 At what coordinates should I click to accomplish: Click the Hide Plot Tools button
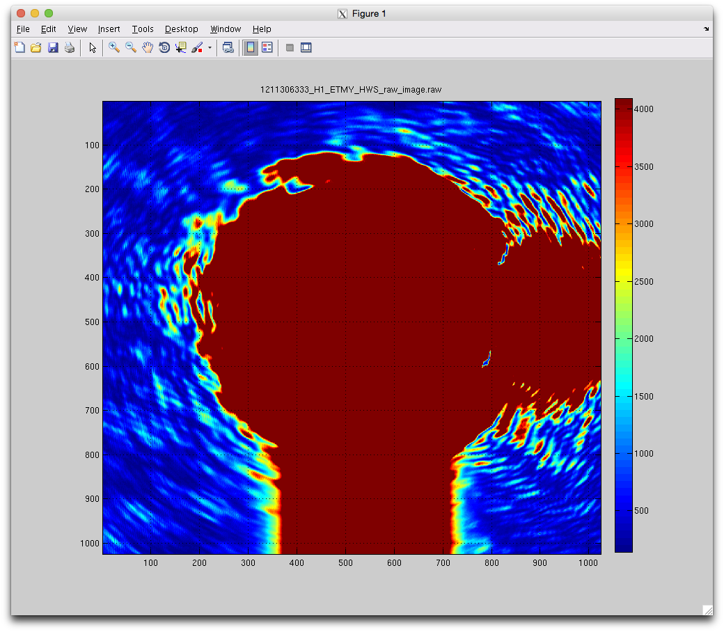point(290,48)
